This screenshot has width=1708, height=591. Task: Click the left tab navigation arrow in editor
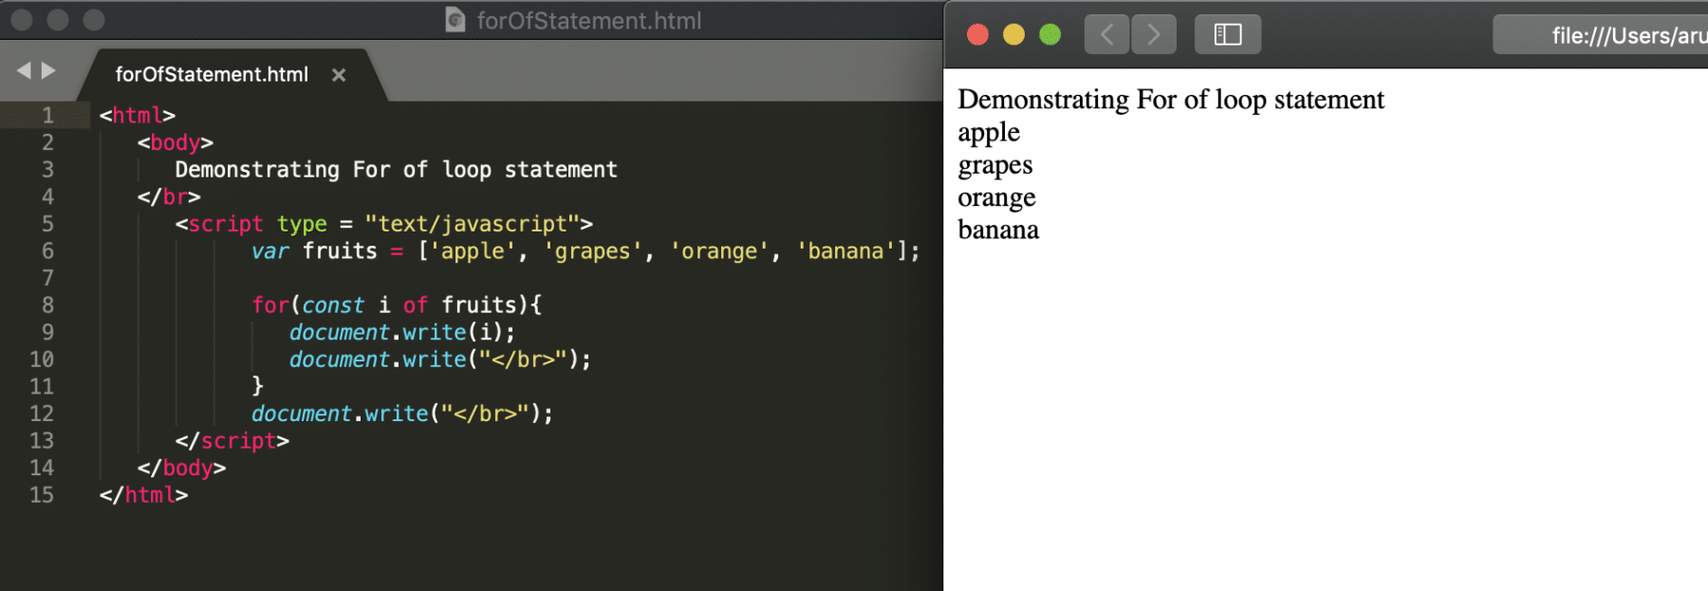pyautogui.click(x=24, y=71)
